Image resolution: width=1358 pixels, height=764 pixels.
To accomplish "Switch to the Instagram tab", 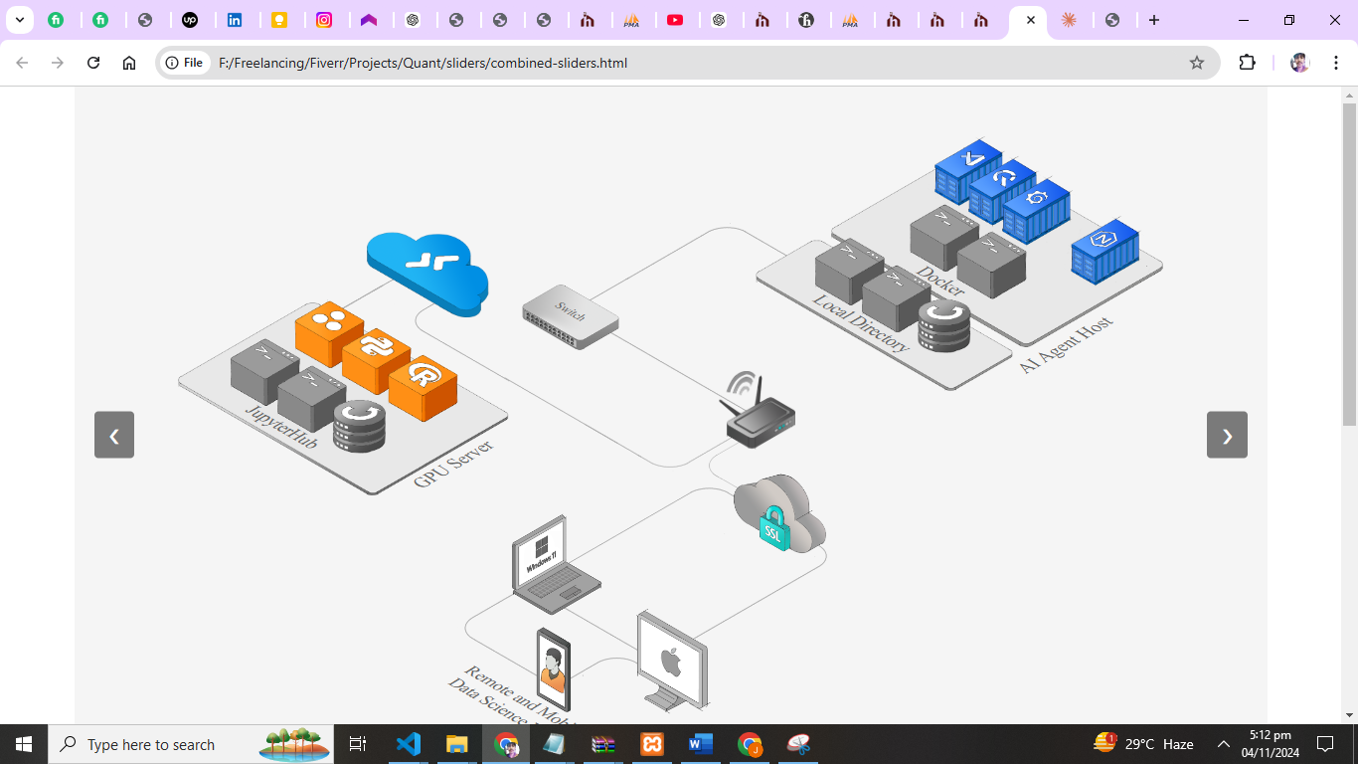I will point(324,20).
